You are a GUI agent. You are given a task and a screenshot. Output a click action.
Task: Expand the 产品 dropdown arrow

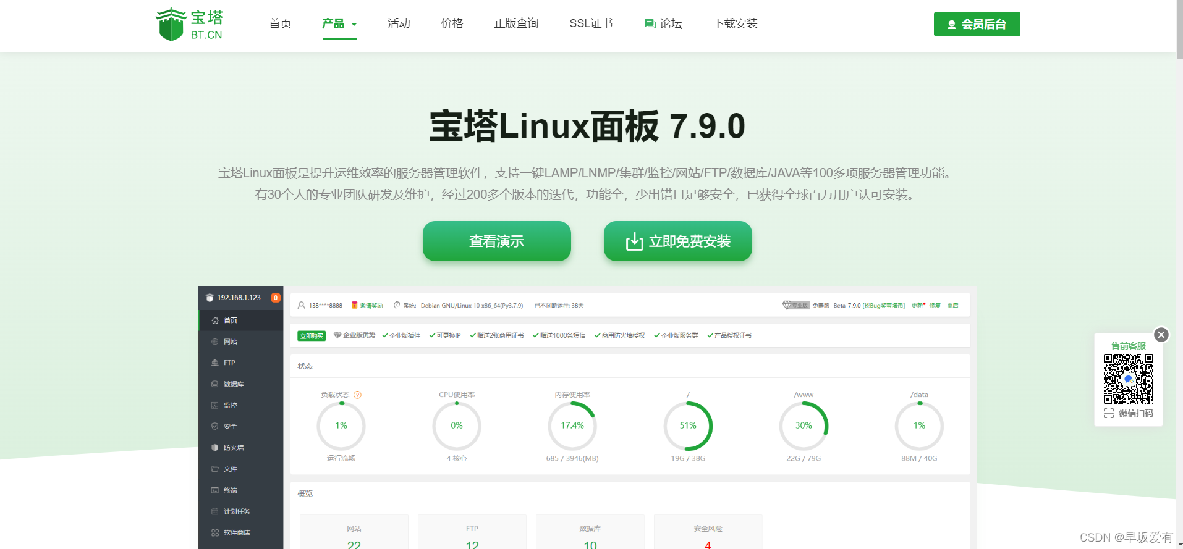[x=354, y=24]
